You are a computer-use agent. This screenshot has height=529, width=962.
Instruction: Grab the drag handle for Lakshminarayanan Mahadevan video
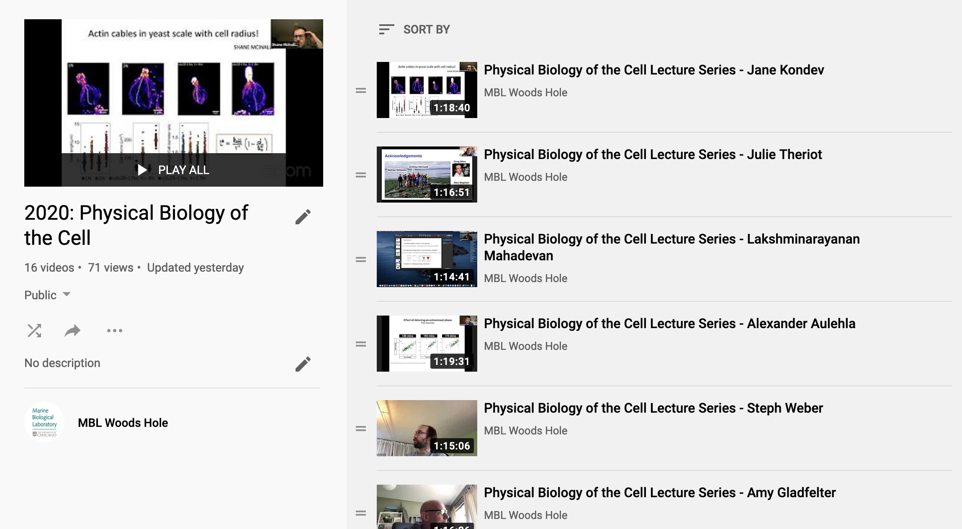click(x=361, y=259)
